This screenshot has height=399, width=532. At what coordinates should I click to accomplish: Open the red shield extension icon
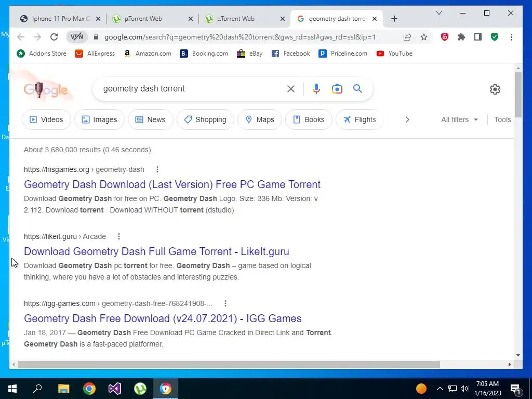(445, 37)
